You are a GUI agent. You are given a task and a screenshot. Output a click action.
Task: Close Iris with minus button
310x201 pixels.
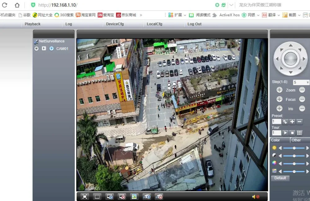point(302,108)
